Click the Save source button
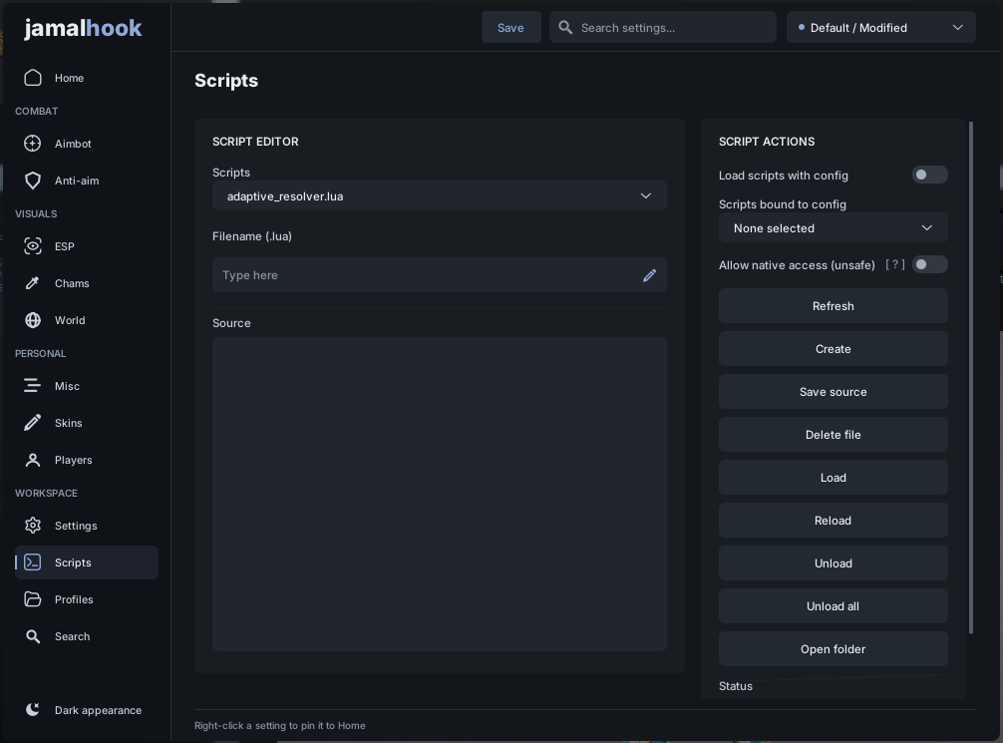Viewport: 1003px width, 743px height. tap(833, 392)
